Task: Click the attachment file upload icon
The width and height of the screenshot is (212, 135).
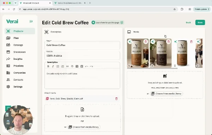Action: tap(82, 109)
